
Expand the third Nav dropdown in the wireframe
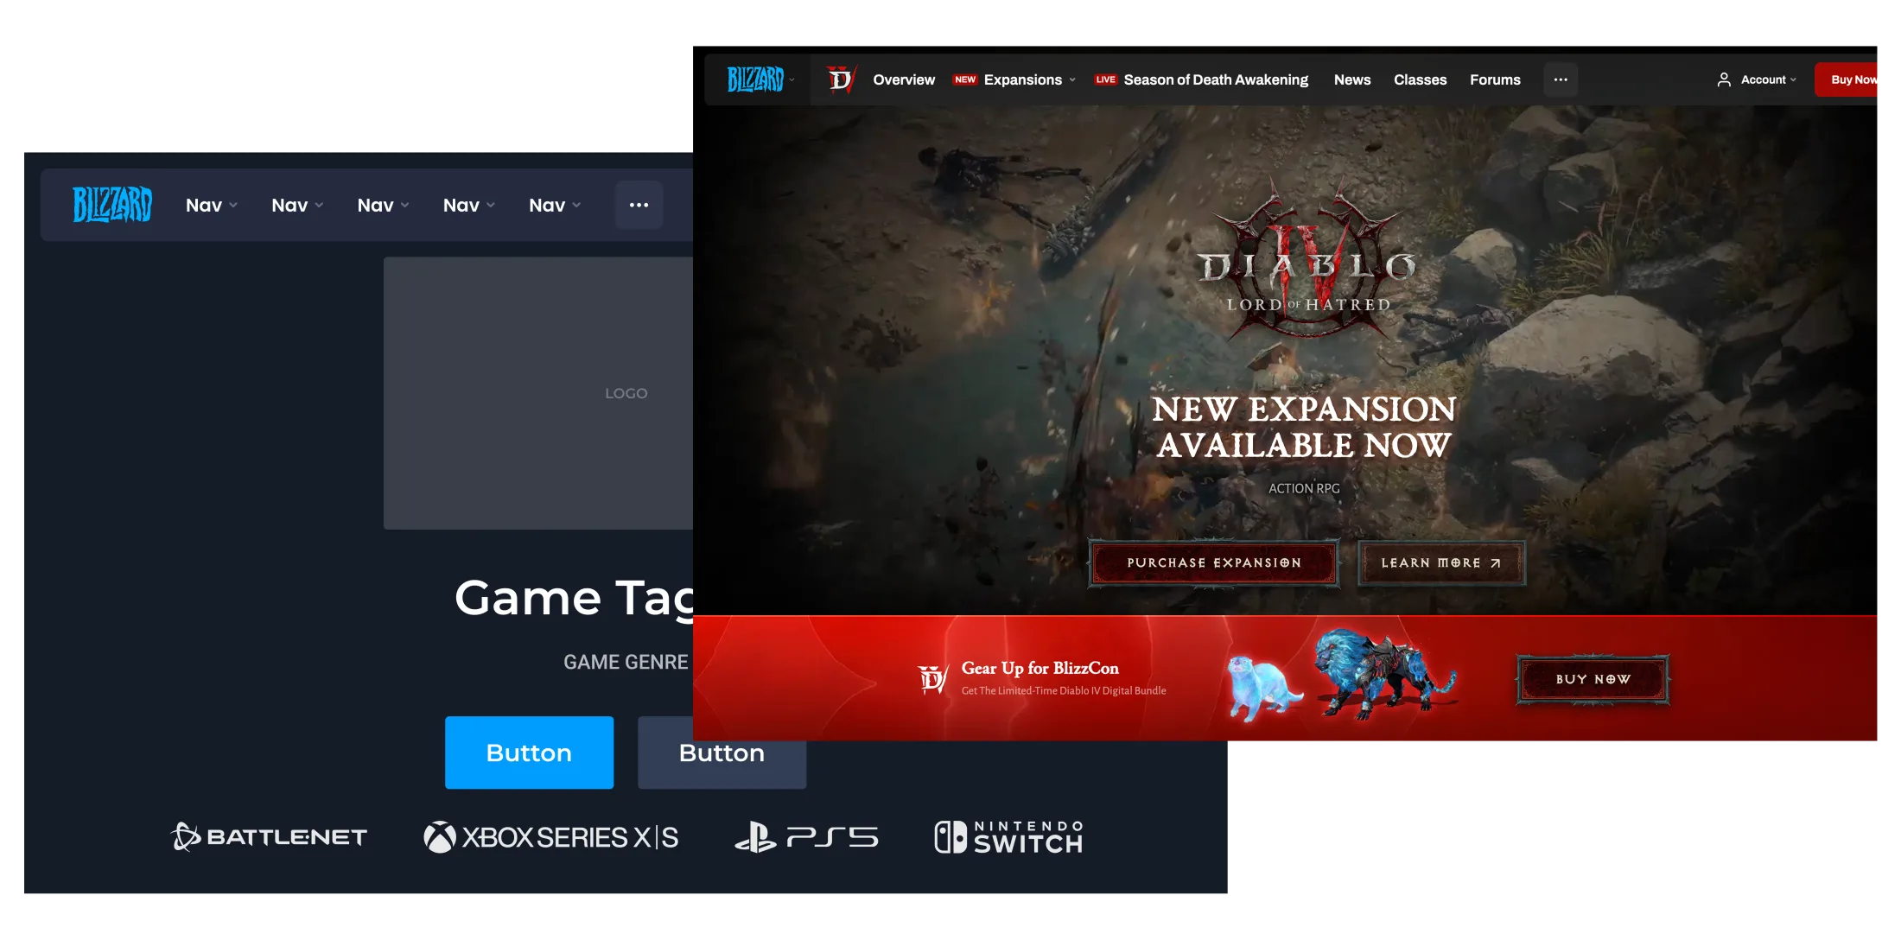384,206
